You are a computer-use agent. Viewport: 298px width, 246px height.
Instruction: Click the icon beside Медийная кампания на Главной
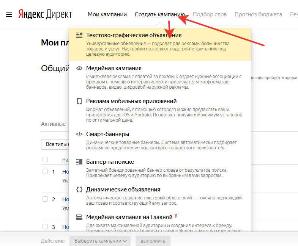point(79,217)
